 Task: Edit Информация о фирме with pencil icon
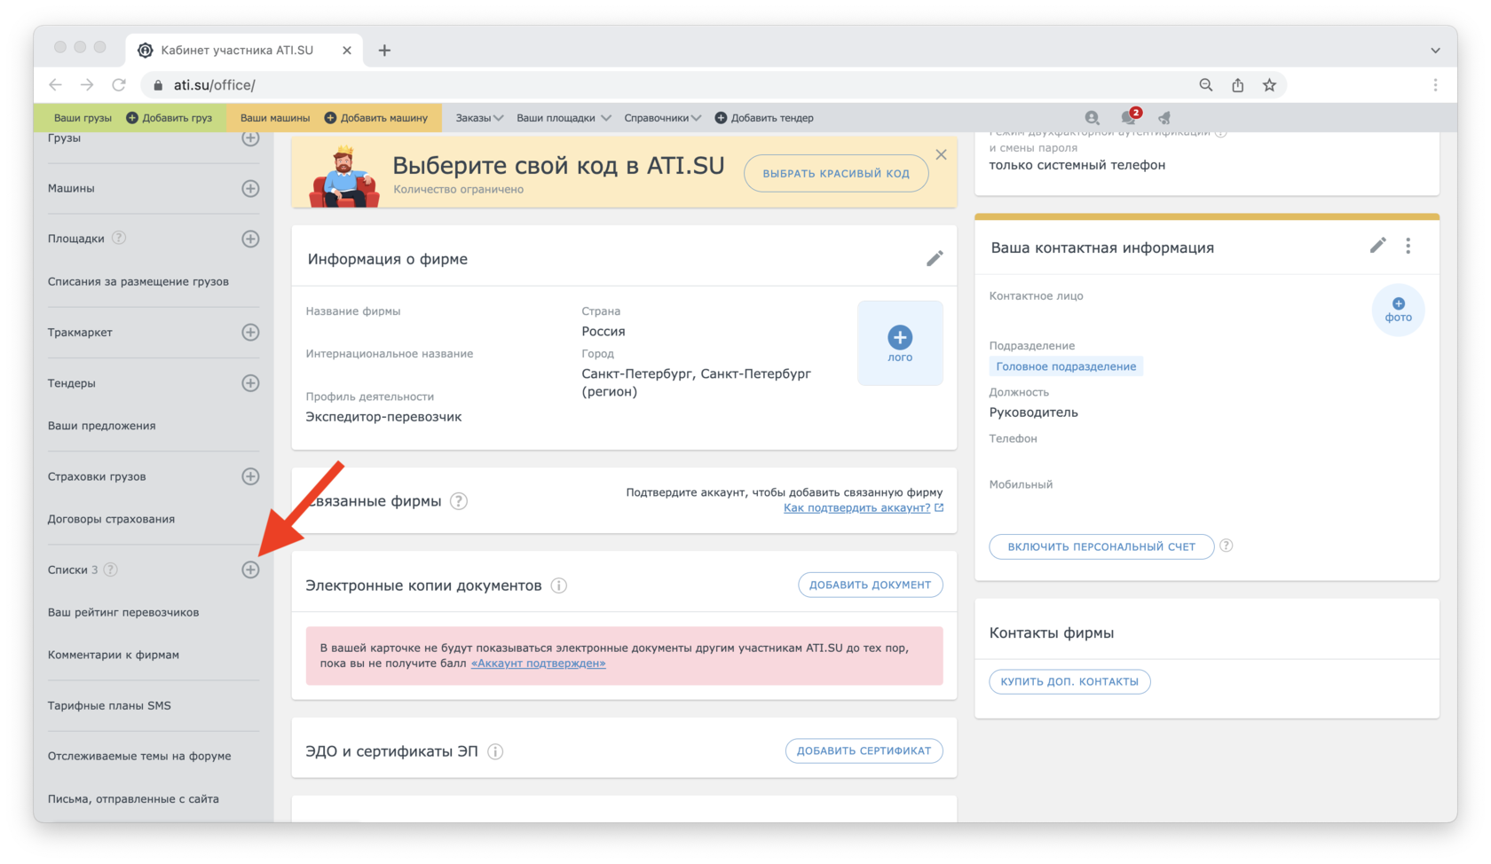pyautogui.click(x=935, y=258)
